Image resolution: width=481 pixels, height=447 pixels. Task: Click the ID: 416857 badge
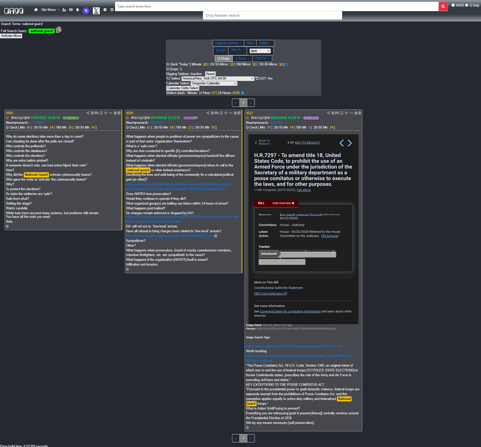click(x=71, y=118)
